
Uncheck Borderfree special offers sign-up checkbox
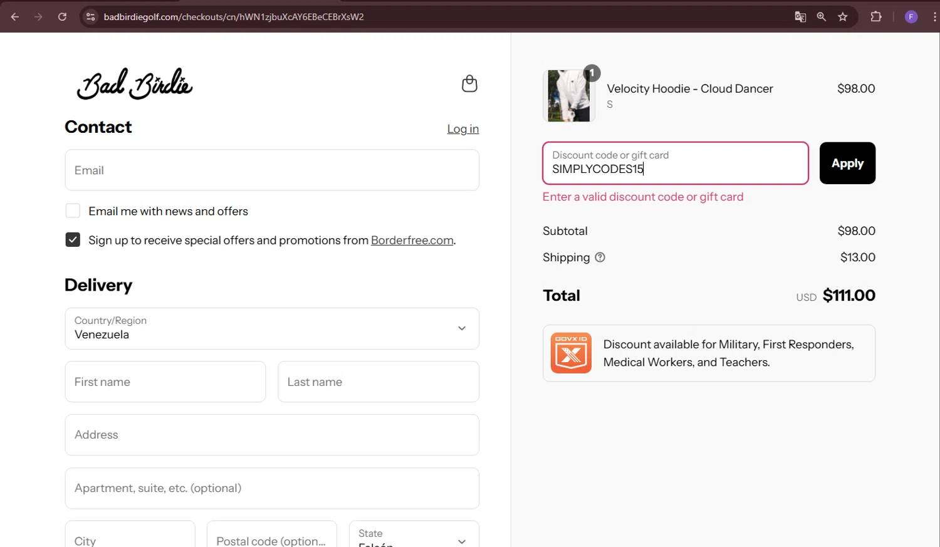(x=73, y=240)
